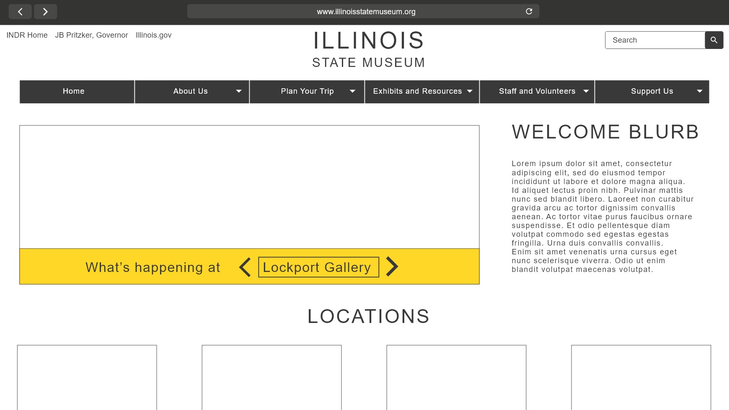Expand the Plan Your Trip dropdown arrow
The width and height of the screenshot is (729, 410).
(352, 91)
